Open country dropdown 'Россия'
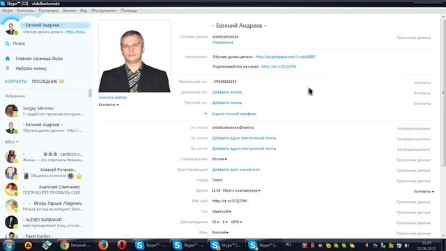Viewport: 446px width, 251px height. 220,159
